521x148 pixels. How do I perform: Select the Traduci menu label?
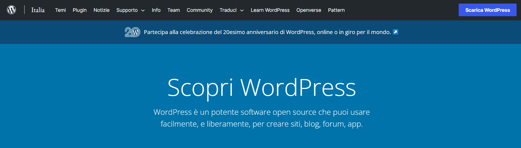point(228,10)
